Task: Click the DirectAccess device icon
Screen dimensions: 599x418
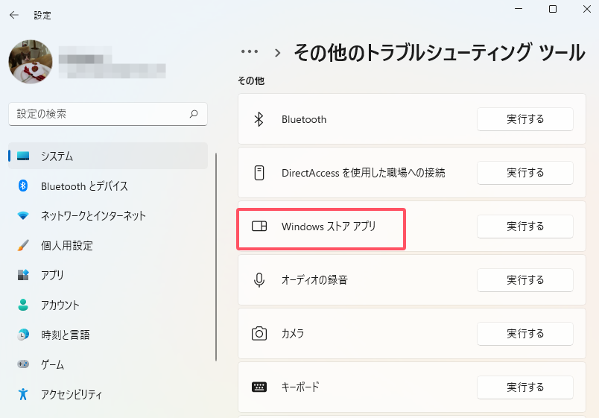Action: (x=259, y=173)
